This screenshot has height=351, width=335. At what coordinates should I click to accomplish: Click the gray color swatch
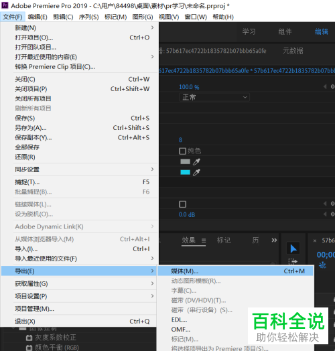185,161
